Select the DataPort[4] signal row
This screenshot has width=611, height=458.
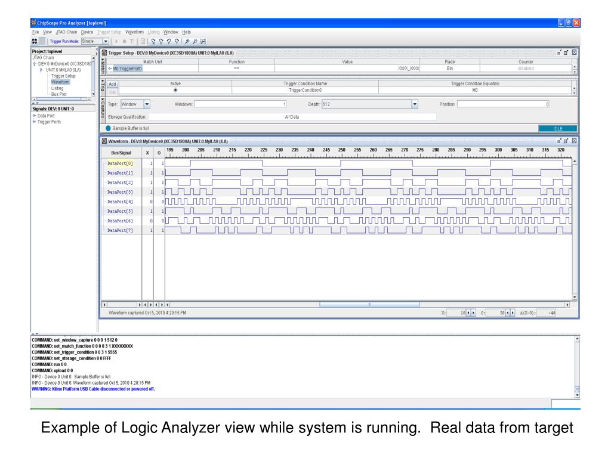coord(120,202)
